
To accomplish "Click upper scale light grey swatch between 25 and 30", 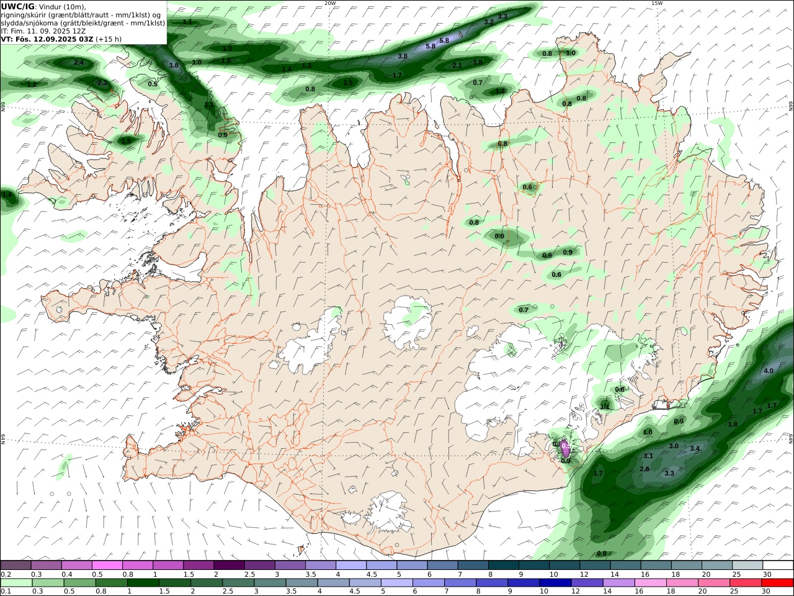I will [x=747, y=565].
